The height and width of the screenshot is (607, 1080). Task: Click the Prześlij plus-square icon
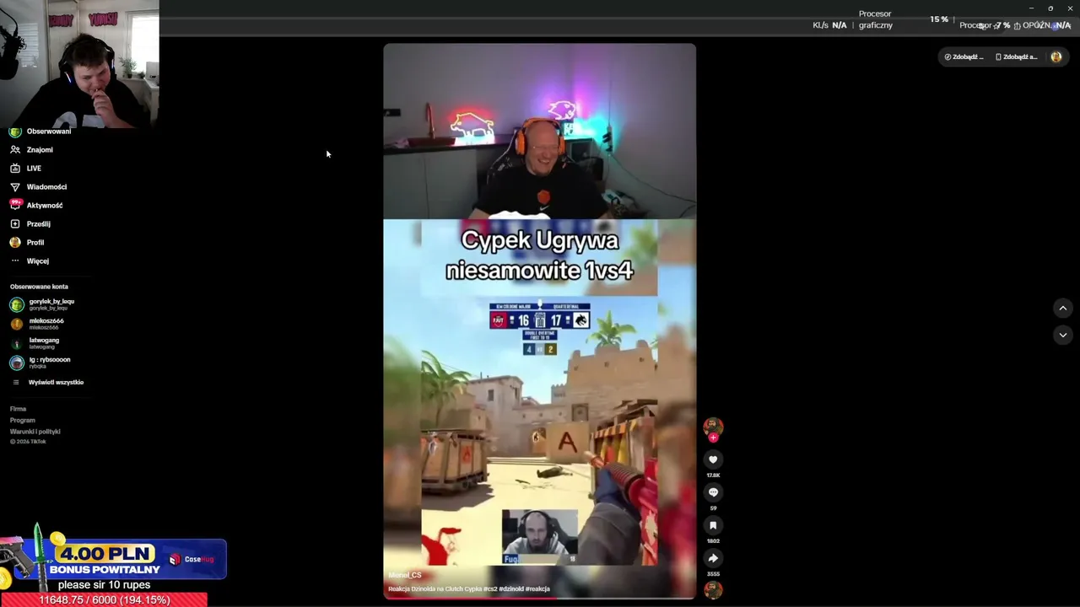[x=15, y=224]
